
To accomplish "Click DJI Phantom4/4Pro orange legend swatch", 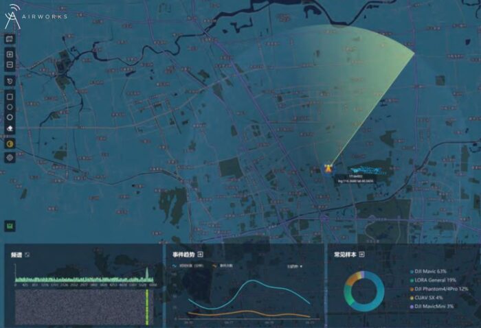I will tap(410, 289).
